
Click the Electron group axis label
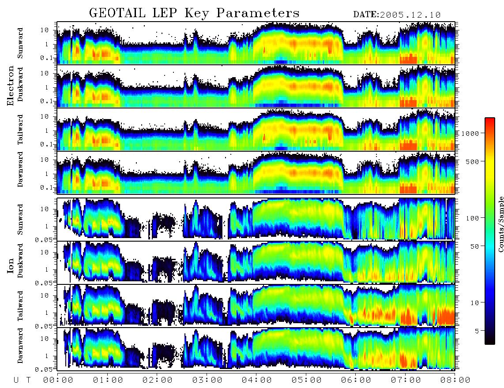(10, 86)
